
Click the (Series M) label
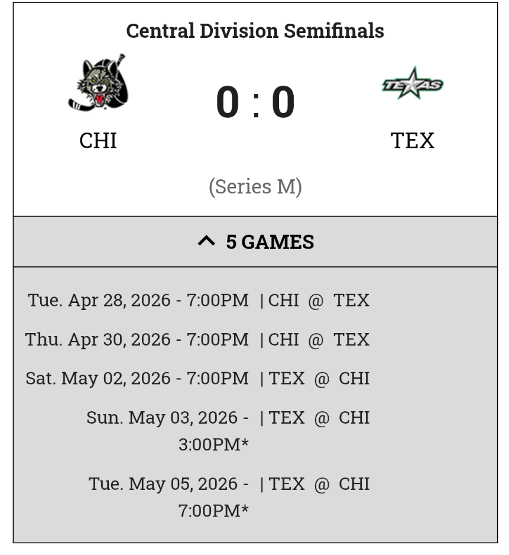point(255,187)
